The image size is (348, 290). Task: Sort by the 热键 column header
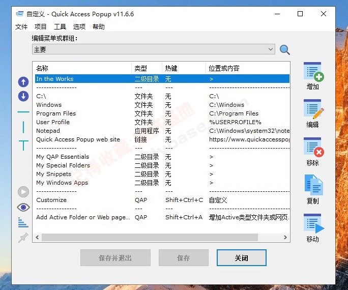pos(184,68)
